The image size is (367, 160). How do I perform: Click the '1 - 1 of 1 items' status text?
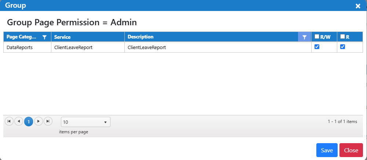click(x=342, y=122)
